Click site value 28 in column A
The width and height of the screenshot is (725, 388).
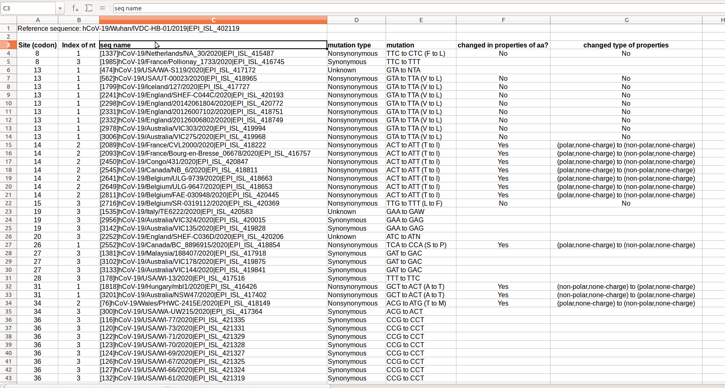(x=37, y=278)
